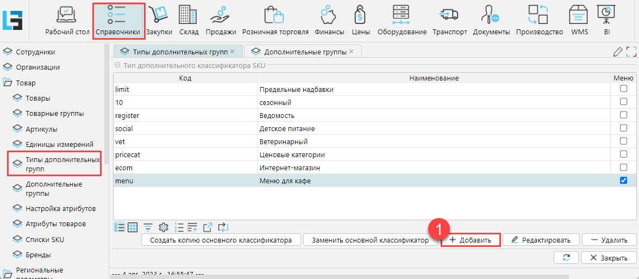Enable Меню checkbox for Интернет-магазин row
The height and width of the screenshot is (279, 639).
(x=623, y=168)
